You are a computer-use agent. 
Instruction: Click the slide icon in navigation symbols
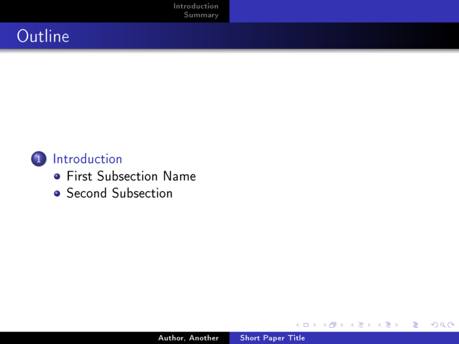[305, 325]
